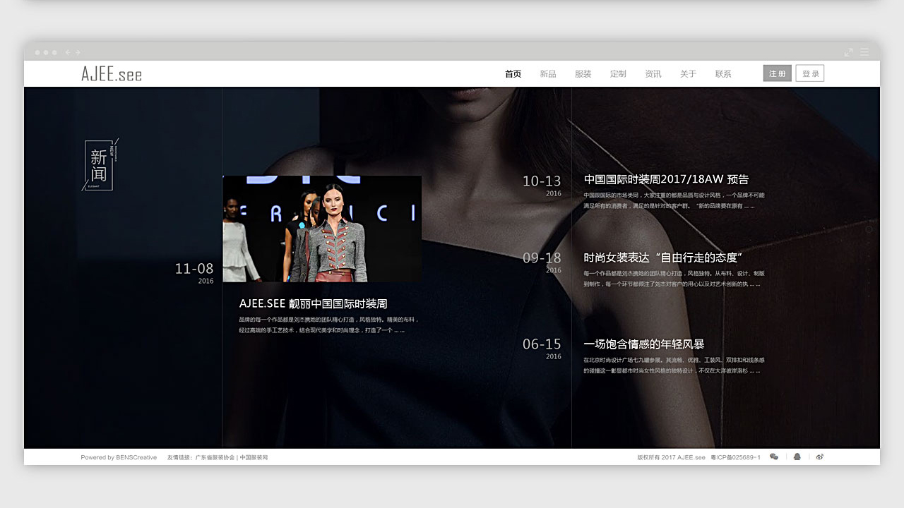The width and height of the screenshot is (904, 508).
Task: Open the Weibo social icon
Action: [820, 457]
